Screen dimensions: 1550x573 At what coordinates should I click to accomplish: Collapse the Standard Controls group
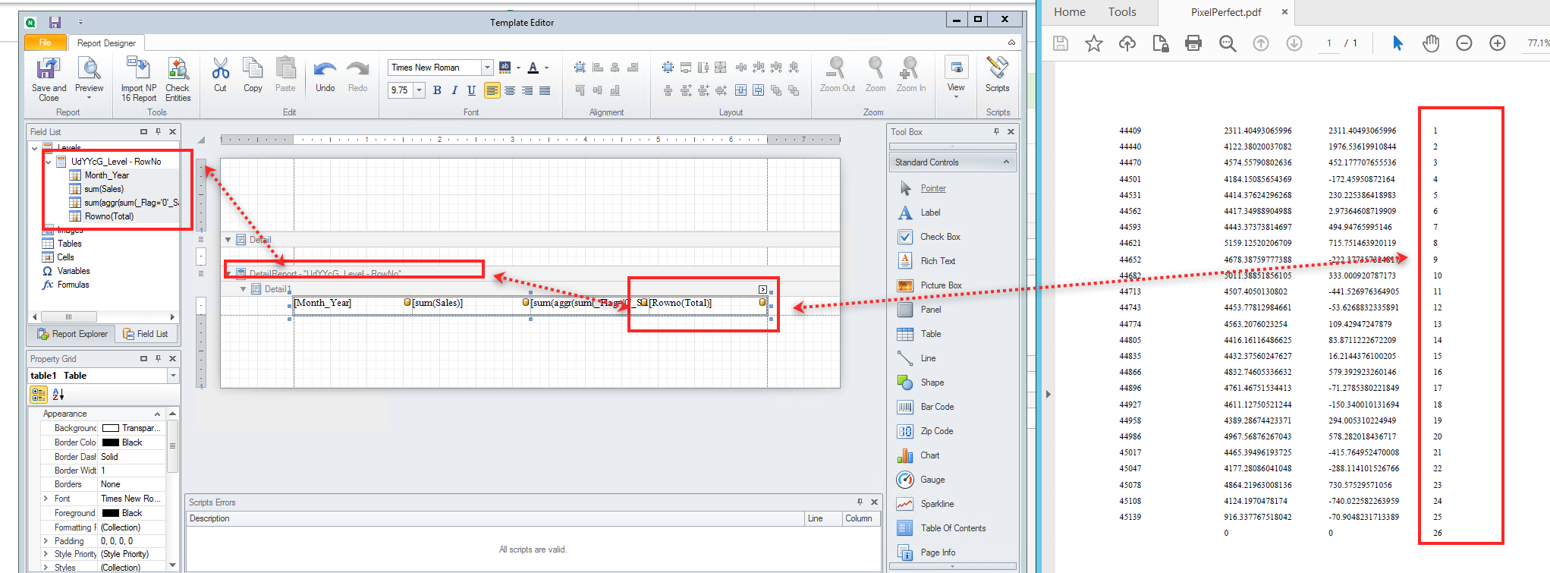1006,162
